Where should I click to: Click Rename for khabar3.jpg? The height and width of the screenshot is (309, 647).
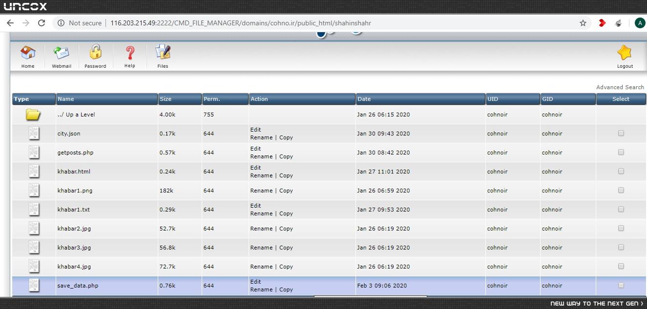pyautogui.click(x=261, y=248)
